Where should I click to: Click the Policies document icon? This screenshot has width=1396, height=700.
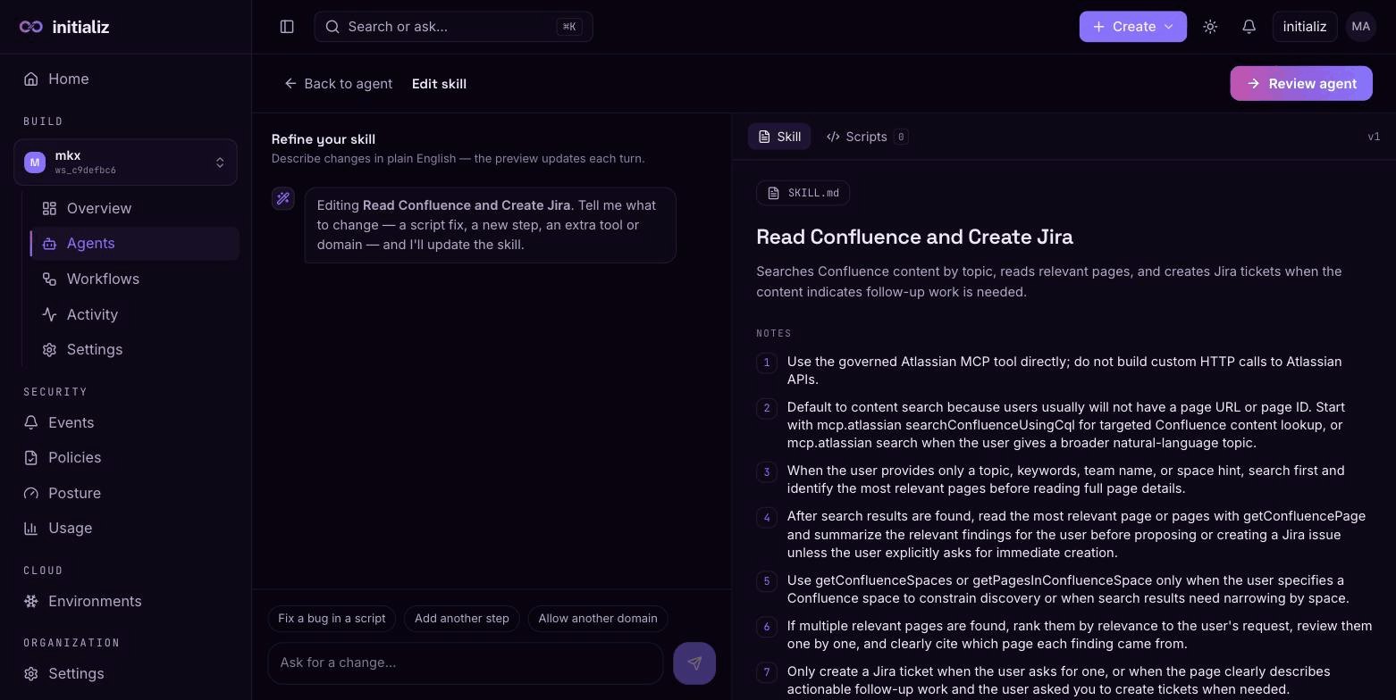[31, 457]
